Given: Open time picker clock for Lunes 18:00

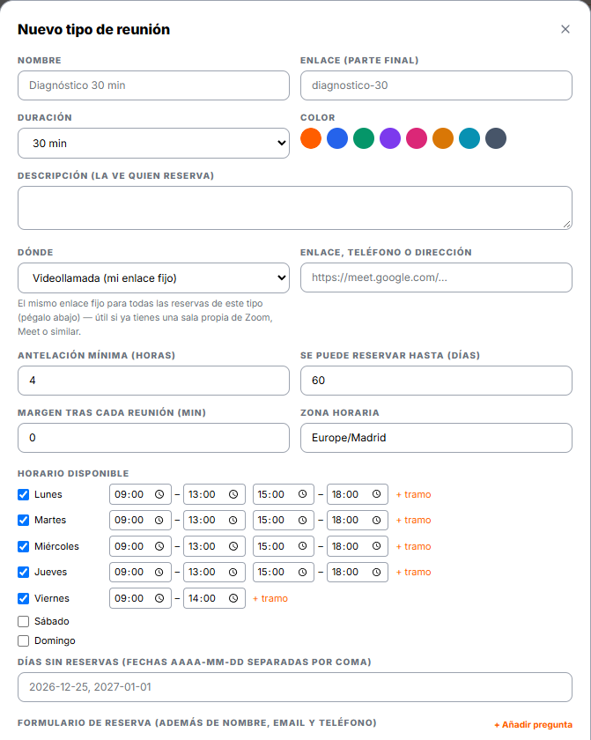Looking at the screenshot, I should (376, 493).
